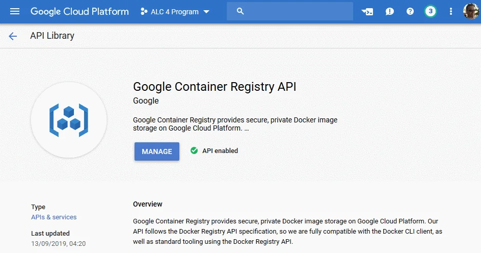
Task: Activate Cloud Shell icon
Action: tap(367, 12)
